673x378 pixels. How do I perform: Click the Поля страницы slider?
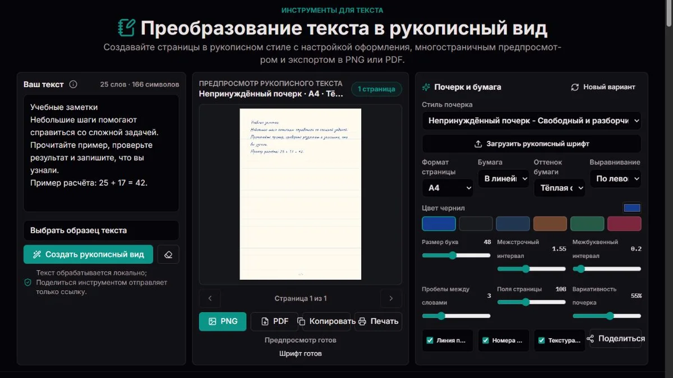[x=531, y=302]
